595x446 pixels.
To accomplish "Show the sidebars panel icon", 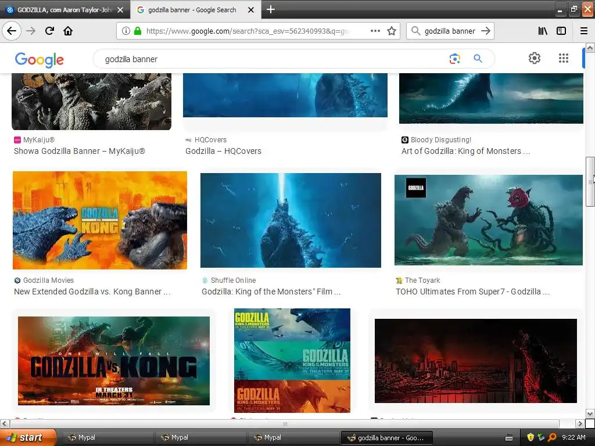I will coord(561,31).
